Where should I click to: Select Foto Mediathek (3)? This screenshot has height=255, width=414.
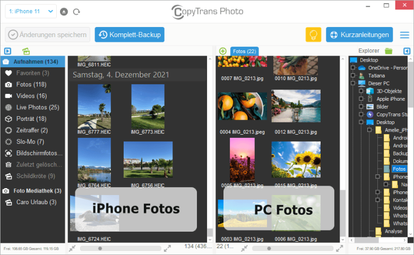point(33,191)
